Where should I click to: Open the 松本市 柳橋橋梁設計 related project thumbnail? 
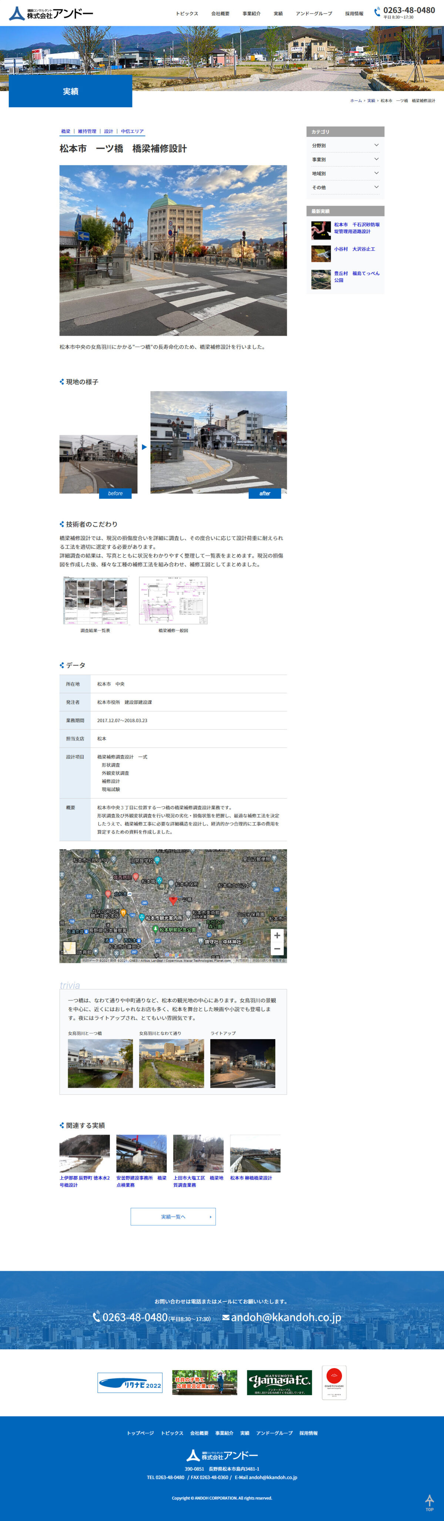[255, 1153]
